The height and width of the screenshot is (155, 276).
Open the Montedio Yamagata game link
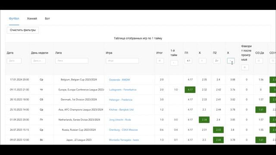tap(124, 140)
